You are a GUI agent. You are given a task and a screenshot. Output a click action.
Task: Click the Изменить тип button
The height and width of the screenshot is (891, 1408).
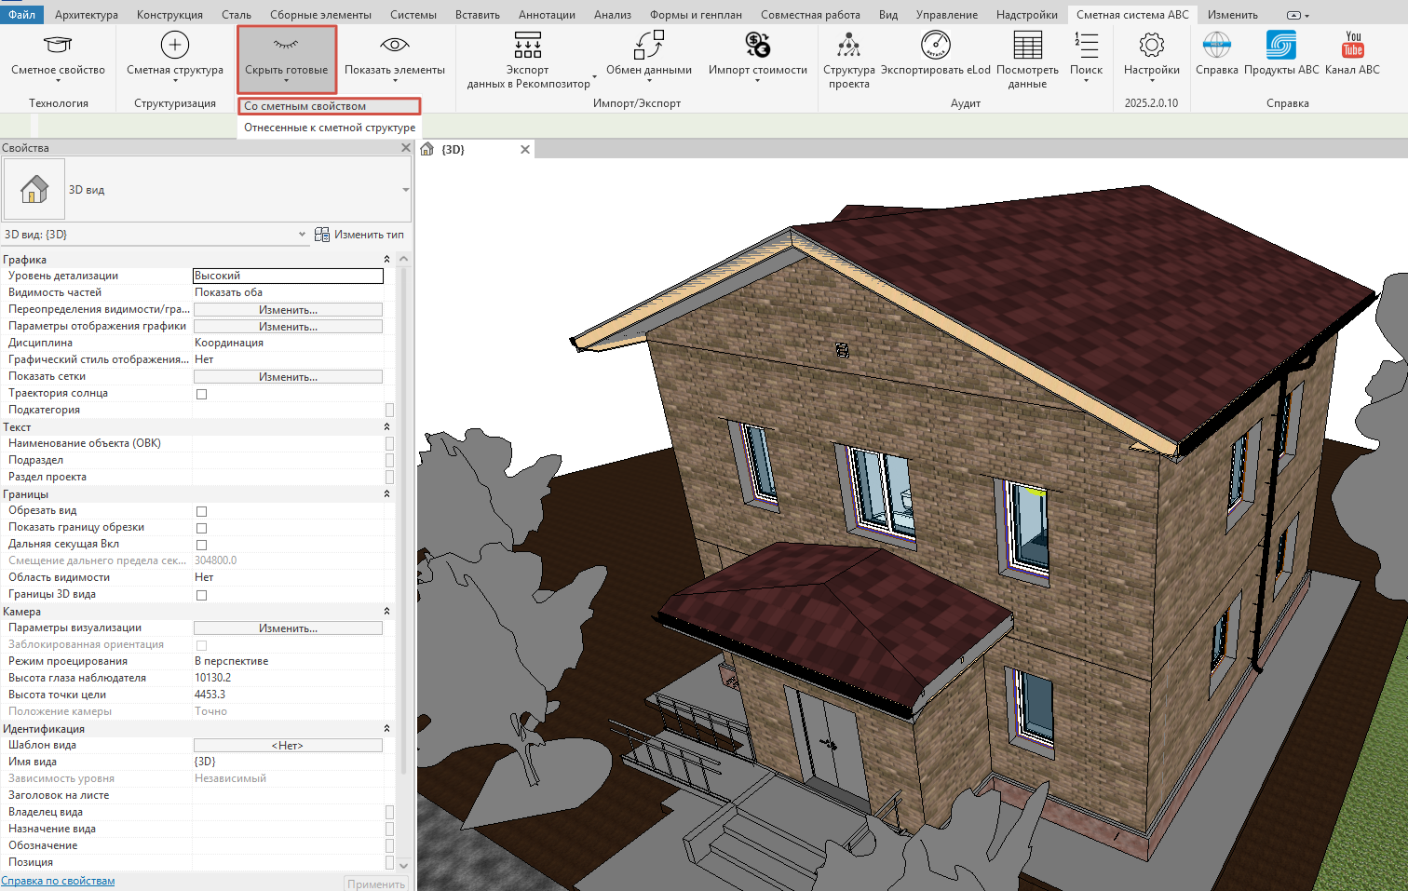[x=359, y=235]
